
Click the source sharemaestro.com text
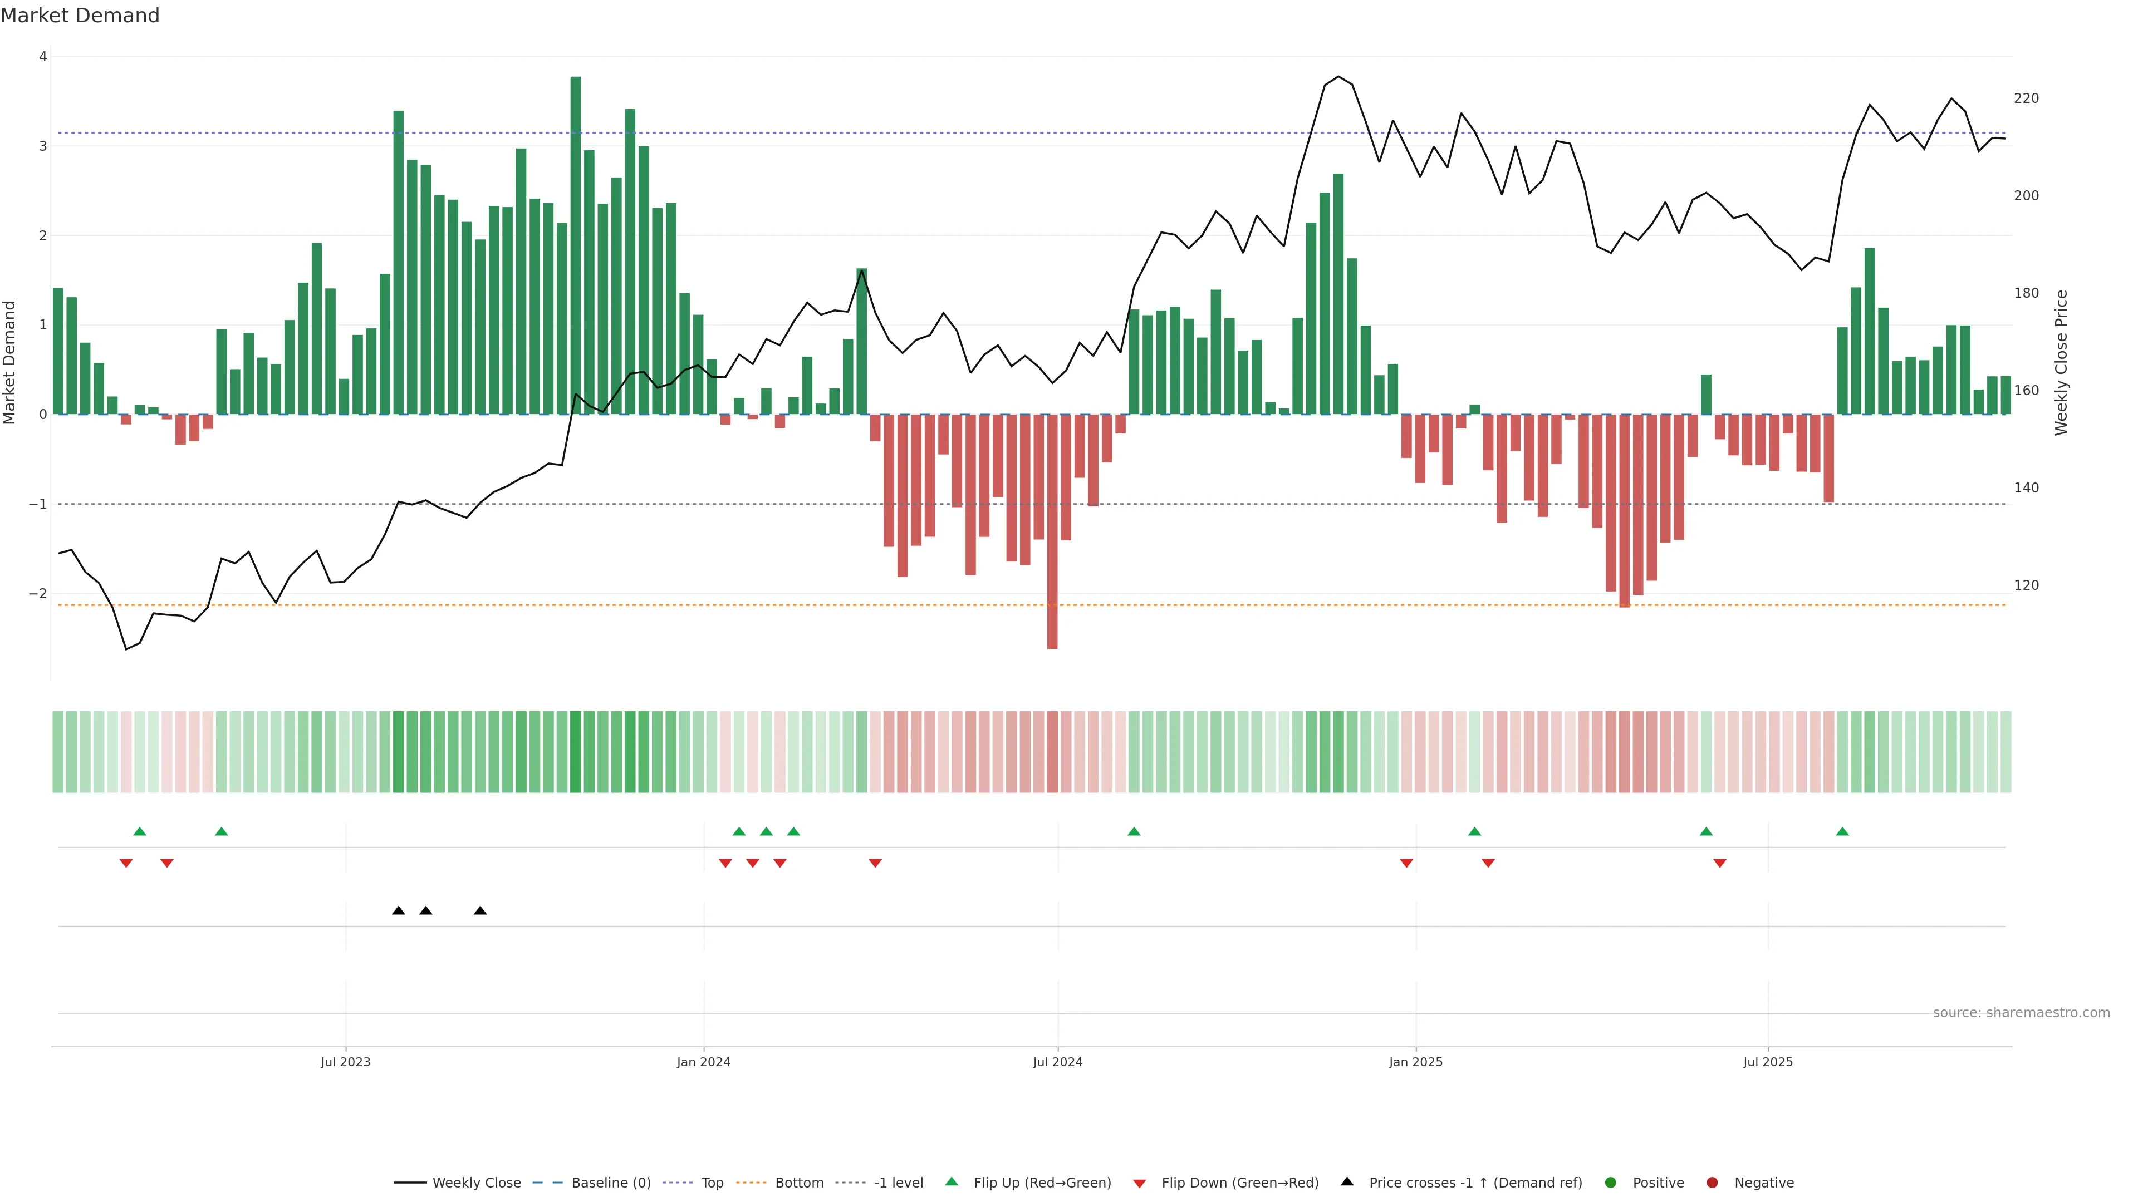tap(2021, 1012)
